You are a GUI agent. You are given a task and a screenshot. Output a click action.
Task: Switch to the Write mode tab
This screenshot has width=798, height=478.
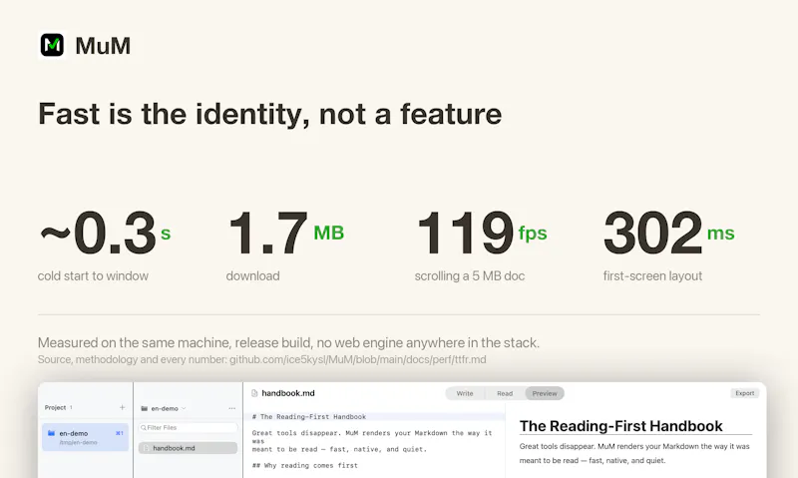click(465, 393)
